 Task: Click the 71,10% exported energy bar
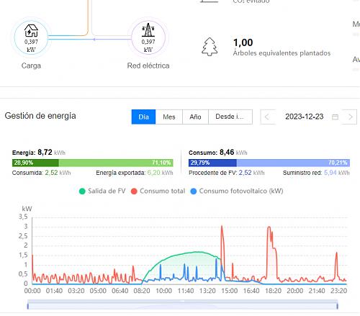[116, 163]
